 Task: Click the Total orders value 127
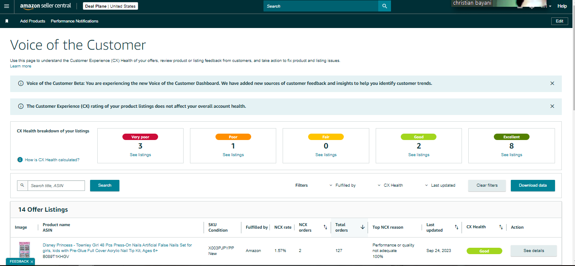[339, 251]
